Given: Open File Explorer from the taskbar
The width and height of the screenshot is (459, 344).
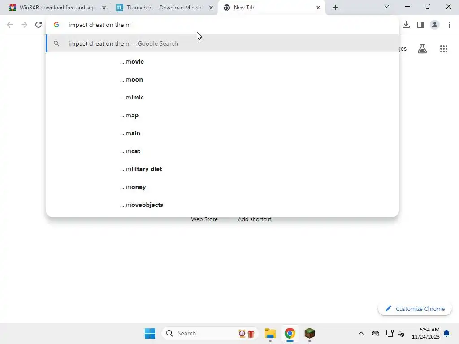Looking at the screenshot, I should click(270, 333).
